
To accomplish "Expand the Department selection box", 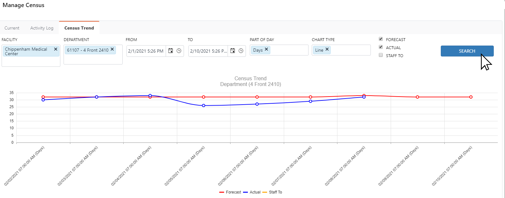I will (x=93, y=59).
